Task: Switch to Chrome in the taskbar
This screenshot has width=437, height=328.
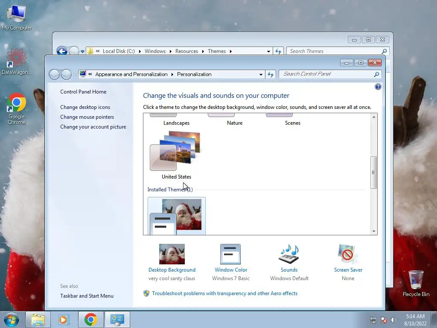Action: [x=90, y=319]
